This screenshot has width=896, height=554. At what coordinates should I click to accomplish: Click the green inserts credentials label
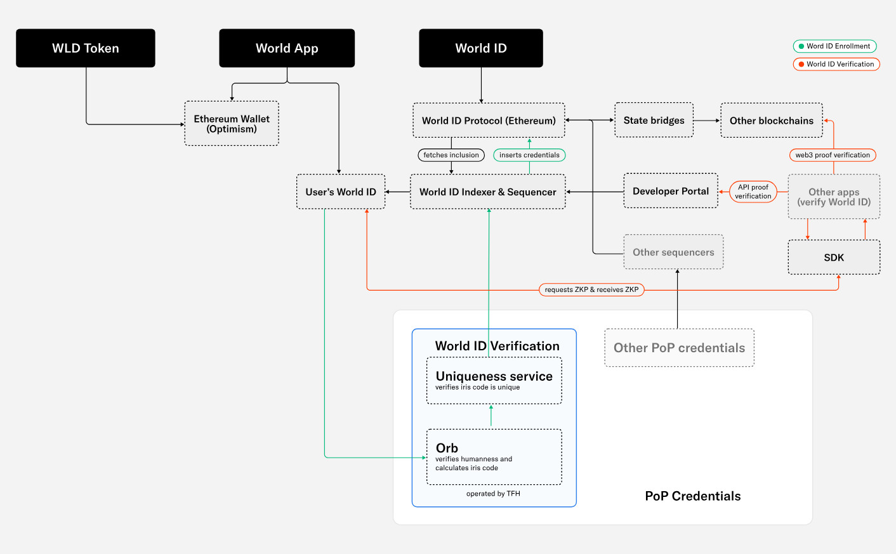(529, 155)
